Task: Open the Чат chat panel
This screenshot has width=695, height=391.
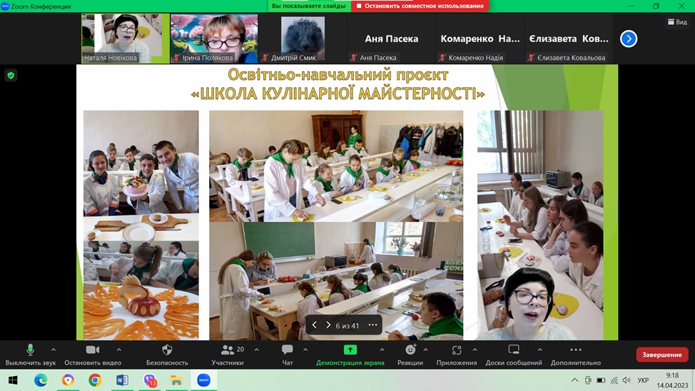Action: (x=287, y=350)
